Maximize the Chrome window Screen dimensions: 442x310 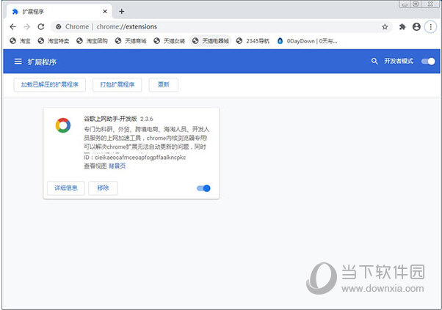coord(416,4)
